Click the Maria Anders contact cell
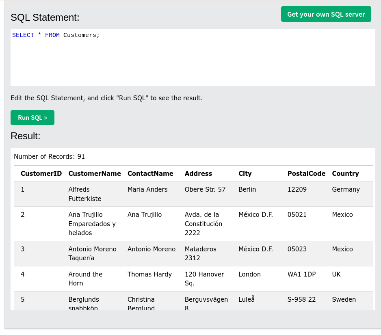 (153, 194)
